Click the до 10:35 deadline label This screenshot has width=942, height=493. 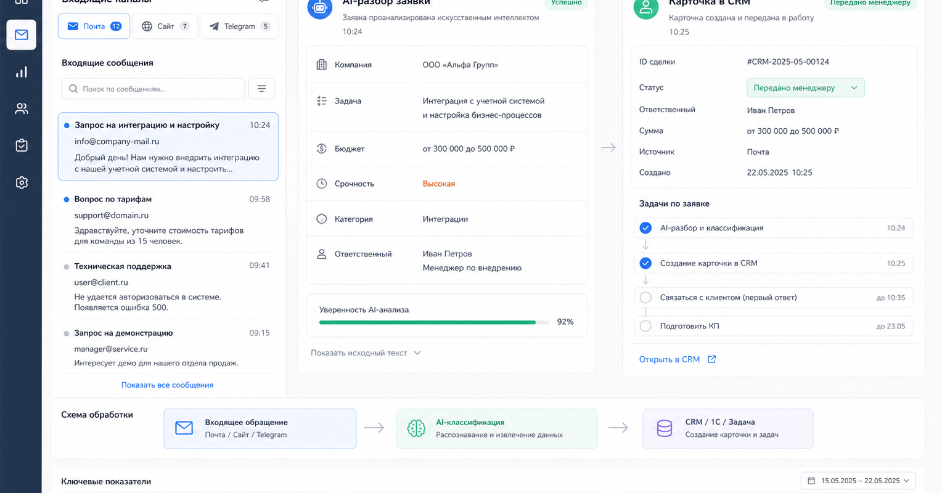[x=891, y=298]
